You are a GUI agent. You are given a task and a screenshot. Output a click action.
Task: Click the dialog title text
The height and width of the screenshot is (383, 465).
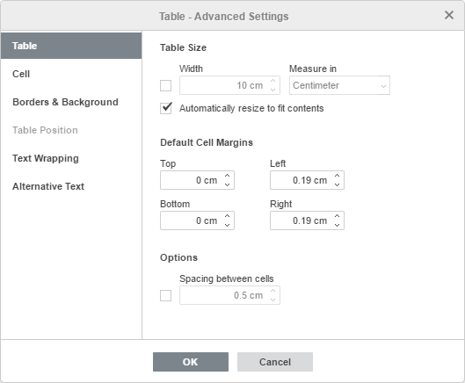click(224, 17)
